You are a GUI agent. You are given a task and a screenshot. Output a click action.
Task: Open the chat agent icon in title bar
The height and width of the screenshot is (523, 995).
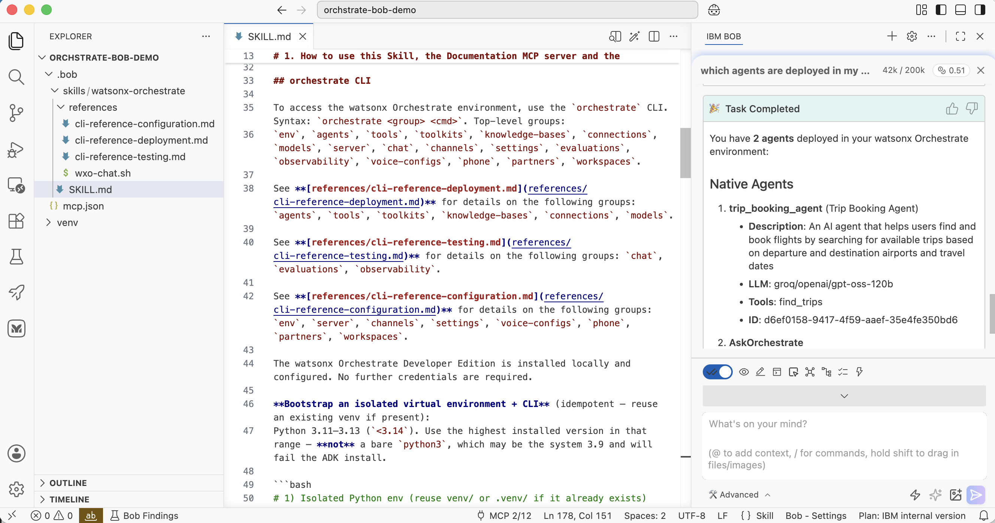click(714, 10)
